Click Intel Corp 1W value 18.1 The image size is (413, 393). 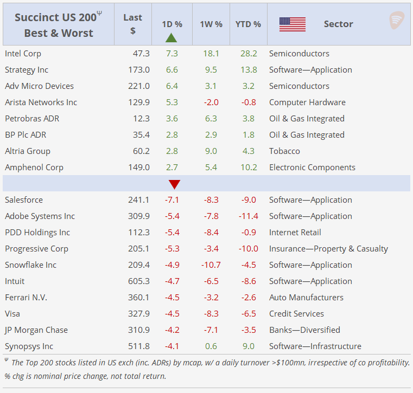[211, 54]
